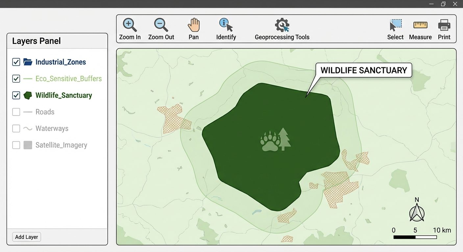463x252 pixels.
Task: Show the Waterways layer
Action: tap(16, 128)
